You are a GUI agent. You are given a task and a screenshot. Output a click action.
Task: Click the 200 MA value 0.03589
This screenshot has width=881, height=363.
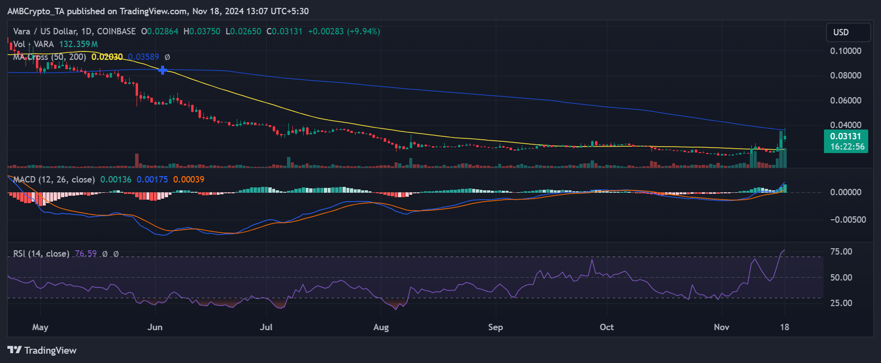(x=143, y=57)
